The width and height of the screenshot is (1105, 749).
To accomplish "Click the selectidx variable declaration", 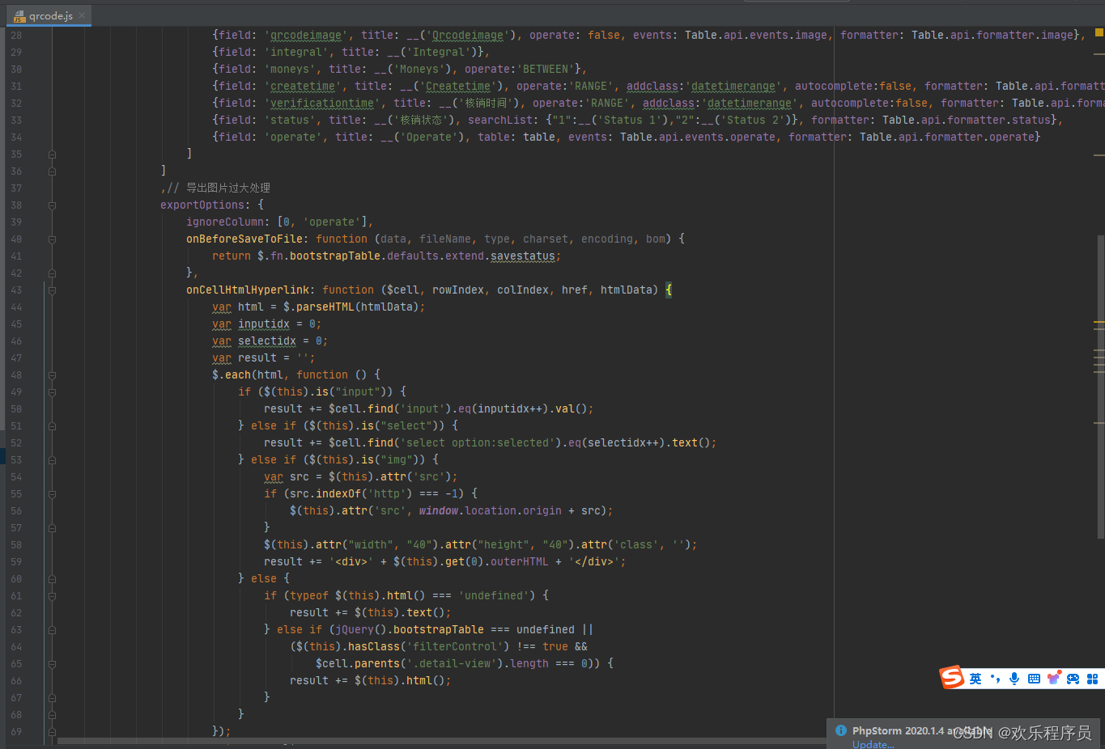I will click(267, 341).
